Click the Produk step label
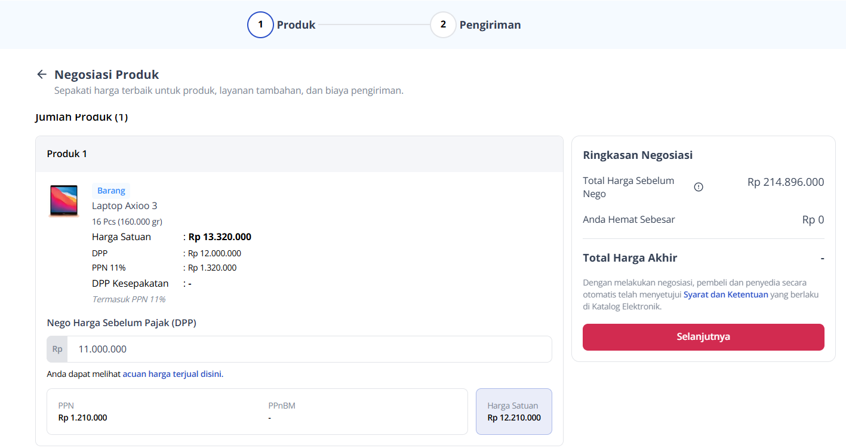The width and height of the screenshot is (846, 448). pos(296,25)
